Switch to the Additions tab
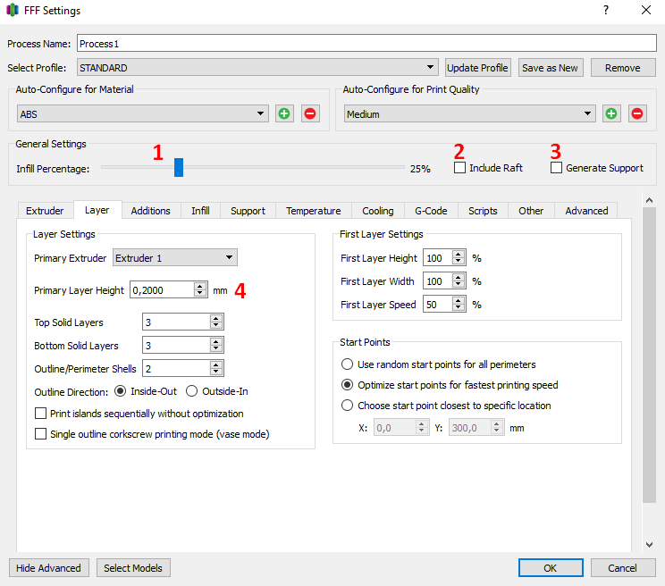Viewport: 665px width, 586px height. pyautogui.click(x=150, y=211)
